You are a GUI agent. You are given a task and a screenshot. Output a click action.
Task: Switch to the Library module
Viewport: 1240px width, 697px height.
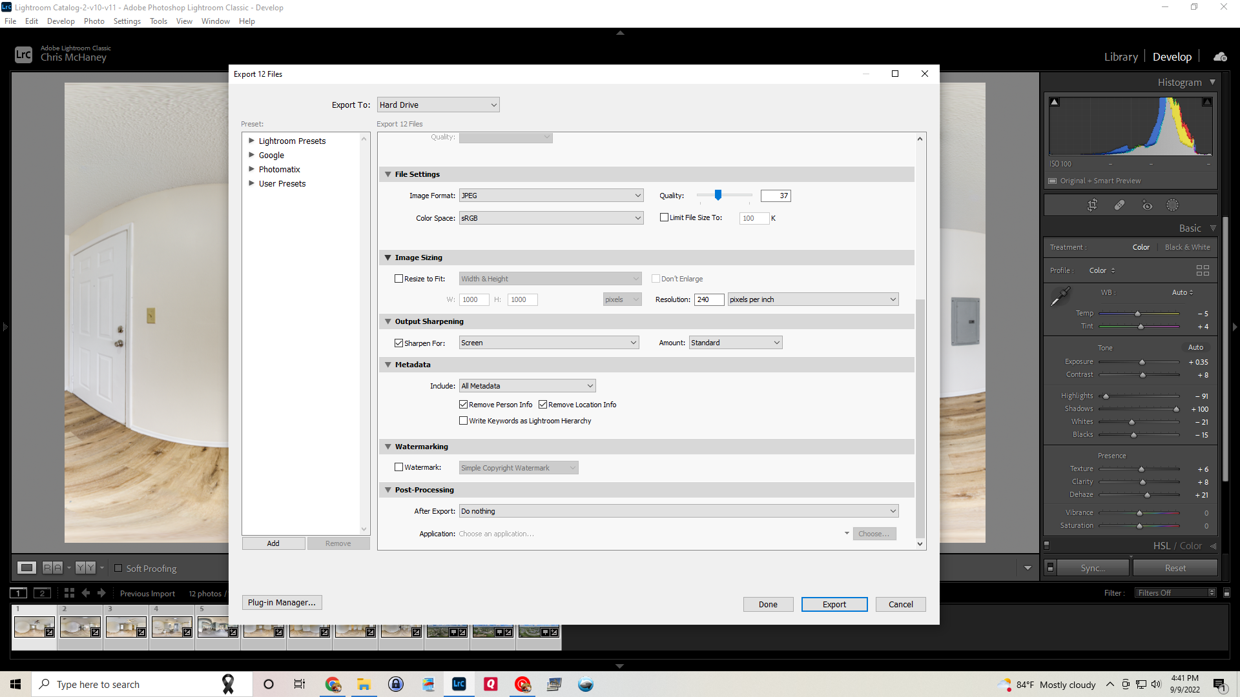[x=1121, y=56]
